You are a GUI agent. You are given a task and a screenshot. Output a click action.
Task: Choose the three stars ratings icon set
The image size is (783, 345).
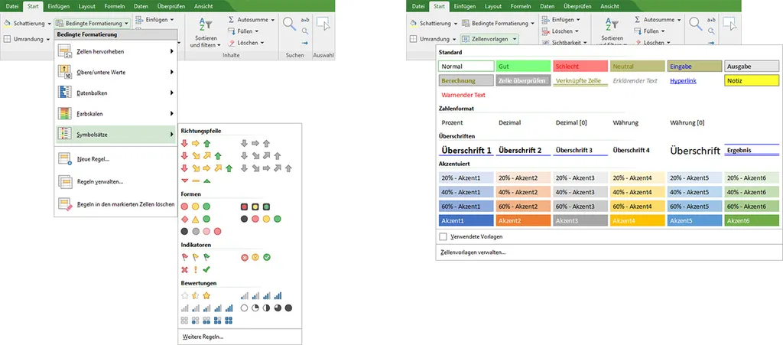click(x=195, y=295)
